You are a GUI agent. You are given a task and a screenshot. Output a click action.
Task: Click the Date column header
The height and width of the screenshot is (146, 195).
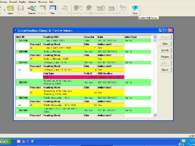click(x=111, y=37)
